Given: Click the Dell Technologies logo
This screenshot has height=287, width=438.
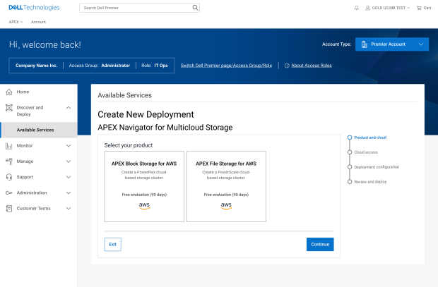Looking at the screenshot, I should coord(34,8).
